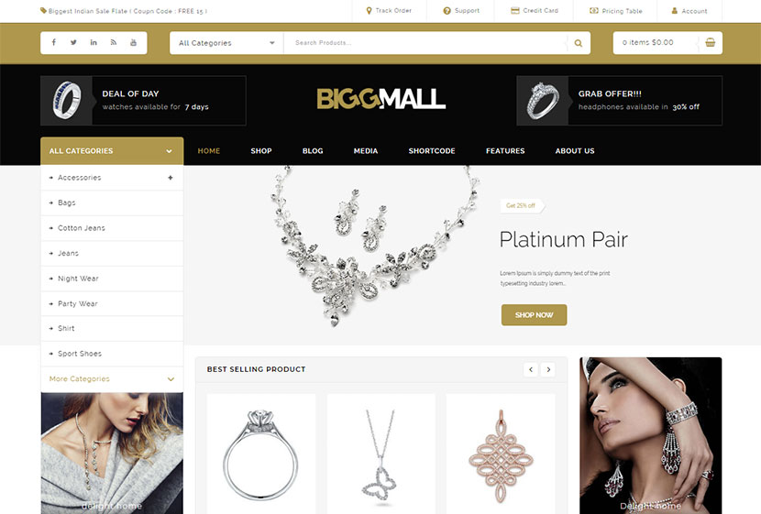
Task: Open the Track Order link
Action: point(389,11)
